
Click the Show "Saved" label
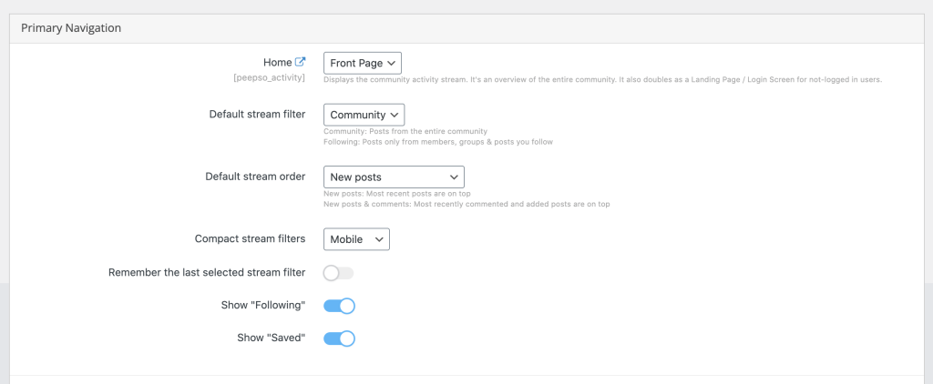click(x=272, y=337)
